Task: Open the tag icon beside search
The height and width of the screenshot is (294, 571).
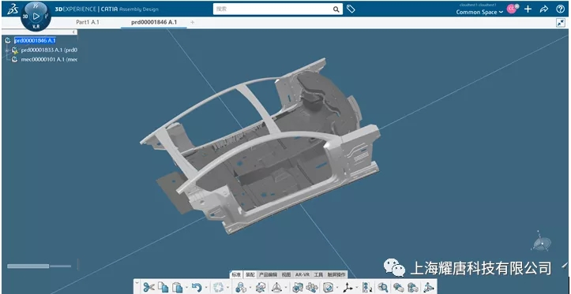Action: pyautogui.click(x=351, y=9)
